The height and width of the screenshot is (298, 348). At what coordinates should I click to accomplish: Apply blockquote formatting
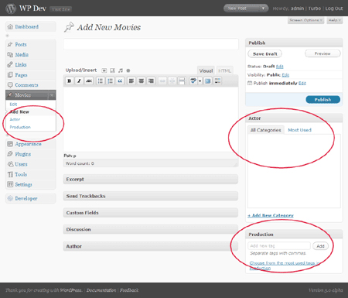120,81
